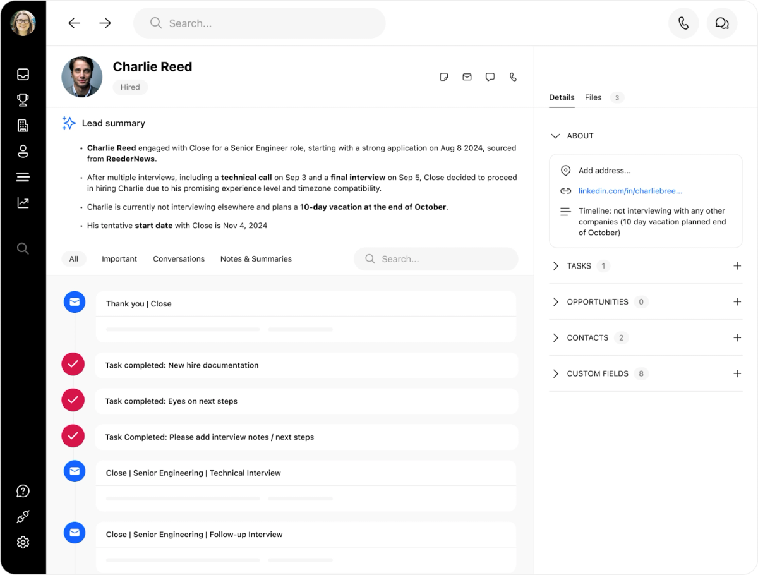The width and height of the screenshot is (758, 575).
Task: Open the person Contacts icon in sidebar
Action: (23, 152)
